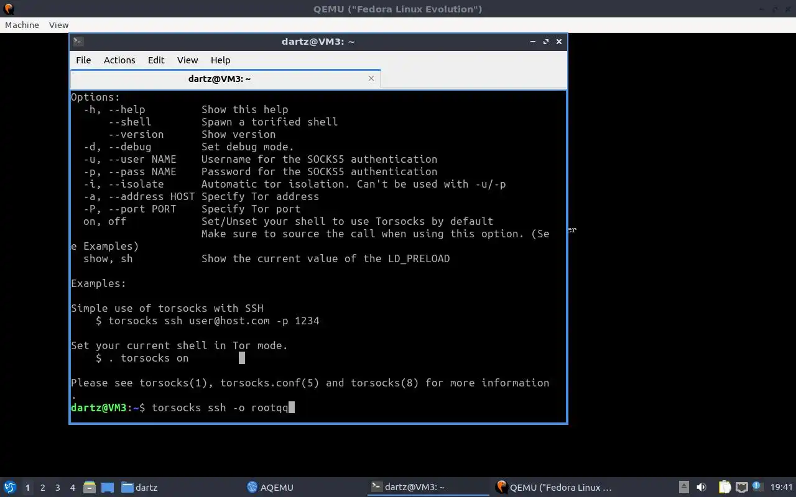
Task: Switch to workspace 2 in the pager
Action: (x=42, y=488)
